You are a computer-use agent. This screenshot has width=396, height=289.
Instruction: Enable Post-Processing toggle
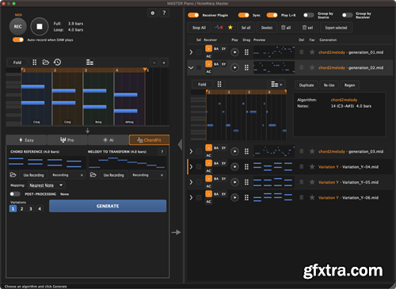click(15, 194)
